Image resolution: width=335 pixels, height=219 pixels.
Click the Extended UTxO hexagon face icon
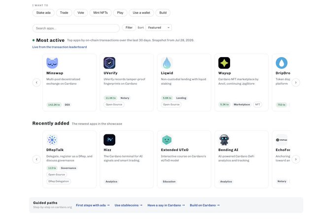coord(167,140)
